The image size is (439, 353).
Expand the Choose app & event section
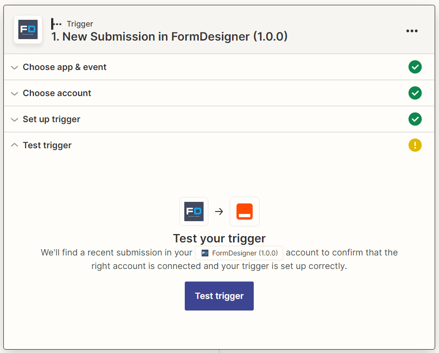click(64, 67)
